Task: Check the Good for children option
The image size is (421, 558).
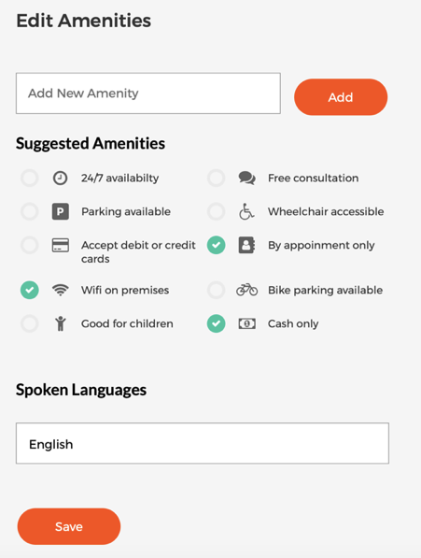Action: pyautogui.click(x=30, y=323)
